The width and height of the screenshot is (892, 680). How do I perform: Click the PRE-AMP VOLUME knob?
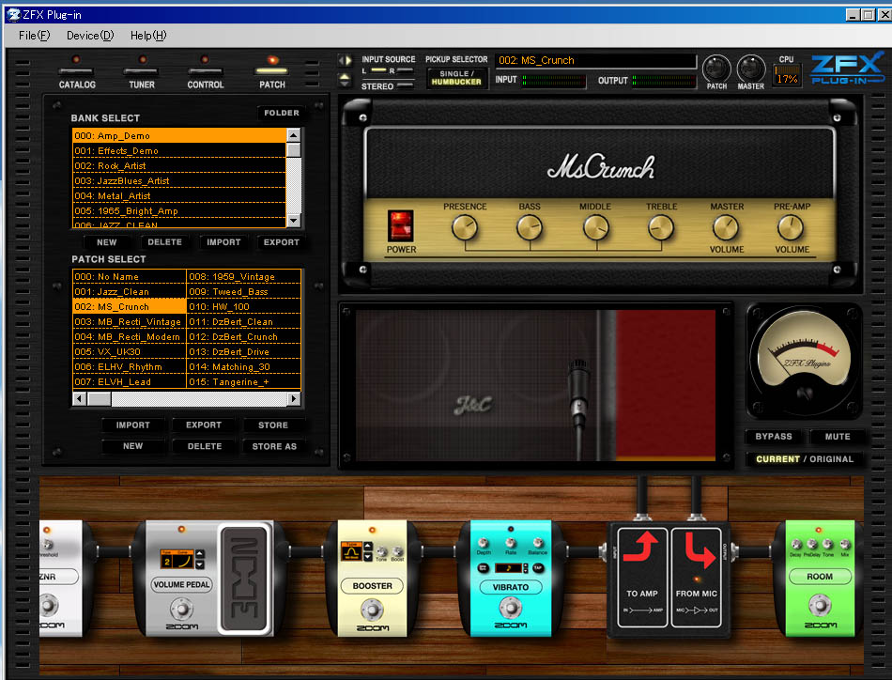(x=791, y=228)
